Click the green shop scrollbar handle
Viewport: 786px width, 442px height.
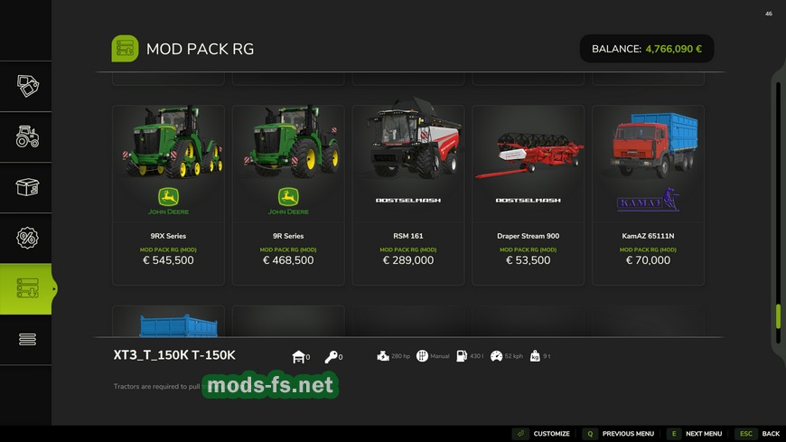tap(778, 316)
